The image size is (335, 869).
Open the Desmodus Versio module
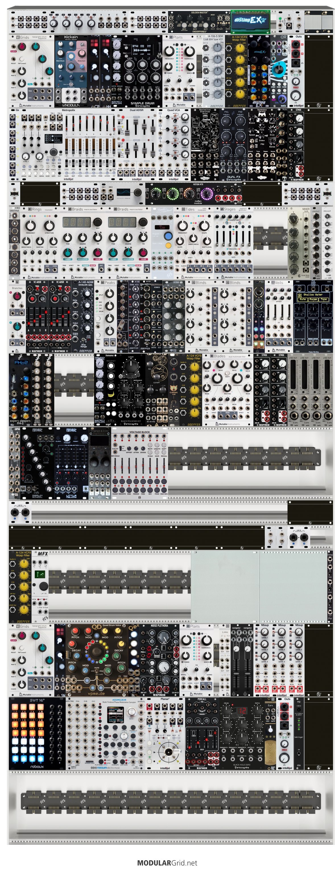(x=262, y=144)
